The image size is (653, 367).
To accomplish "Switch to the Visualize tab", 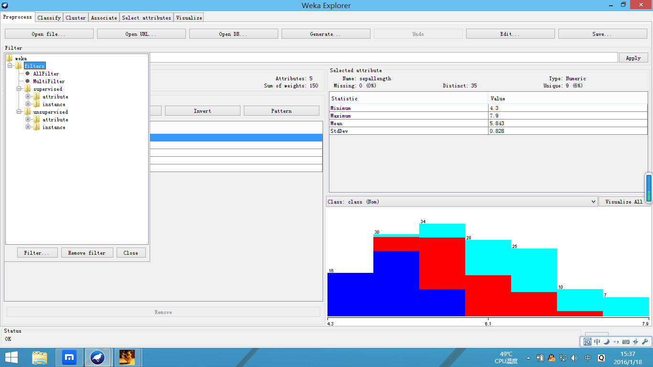I will click(189, 18).
